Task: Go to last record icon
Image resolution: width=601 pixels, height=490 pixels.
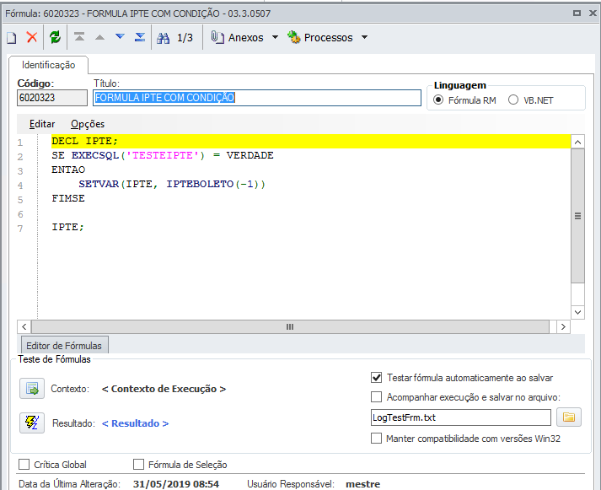Action: [140, 37]
